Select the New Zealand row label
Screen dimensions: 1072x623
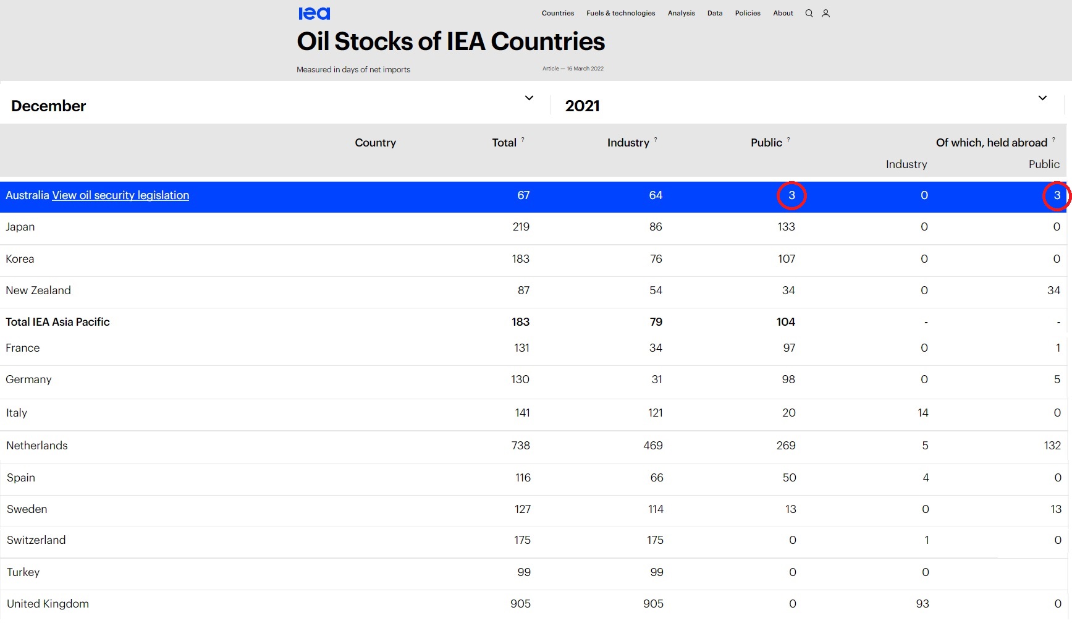[38, 290]
